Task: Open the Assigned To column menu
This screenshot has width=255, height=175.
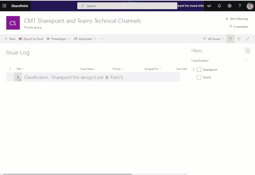Action: pos(153,69)
